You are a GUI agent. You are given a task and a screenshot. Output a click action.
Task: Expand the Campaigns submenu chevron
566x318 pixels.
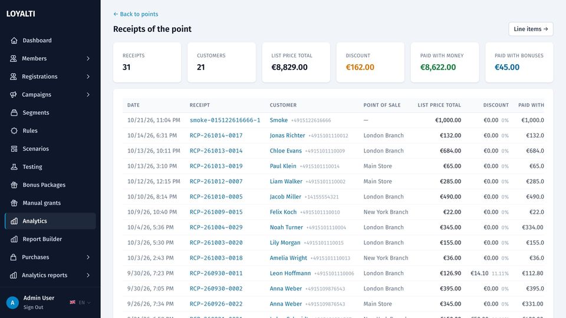pos(88,94)
